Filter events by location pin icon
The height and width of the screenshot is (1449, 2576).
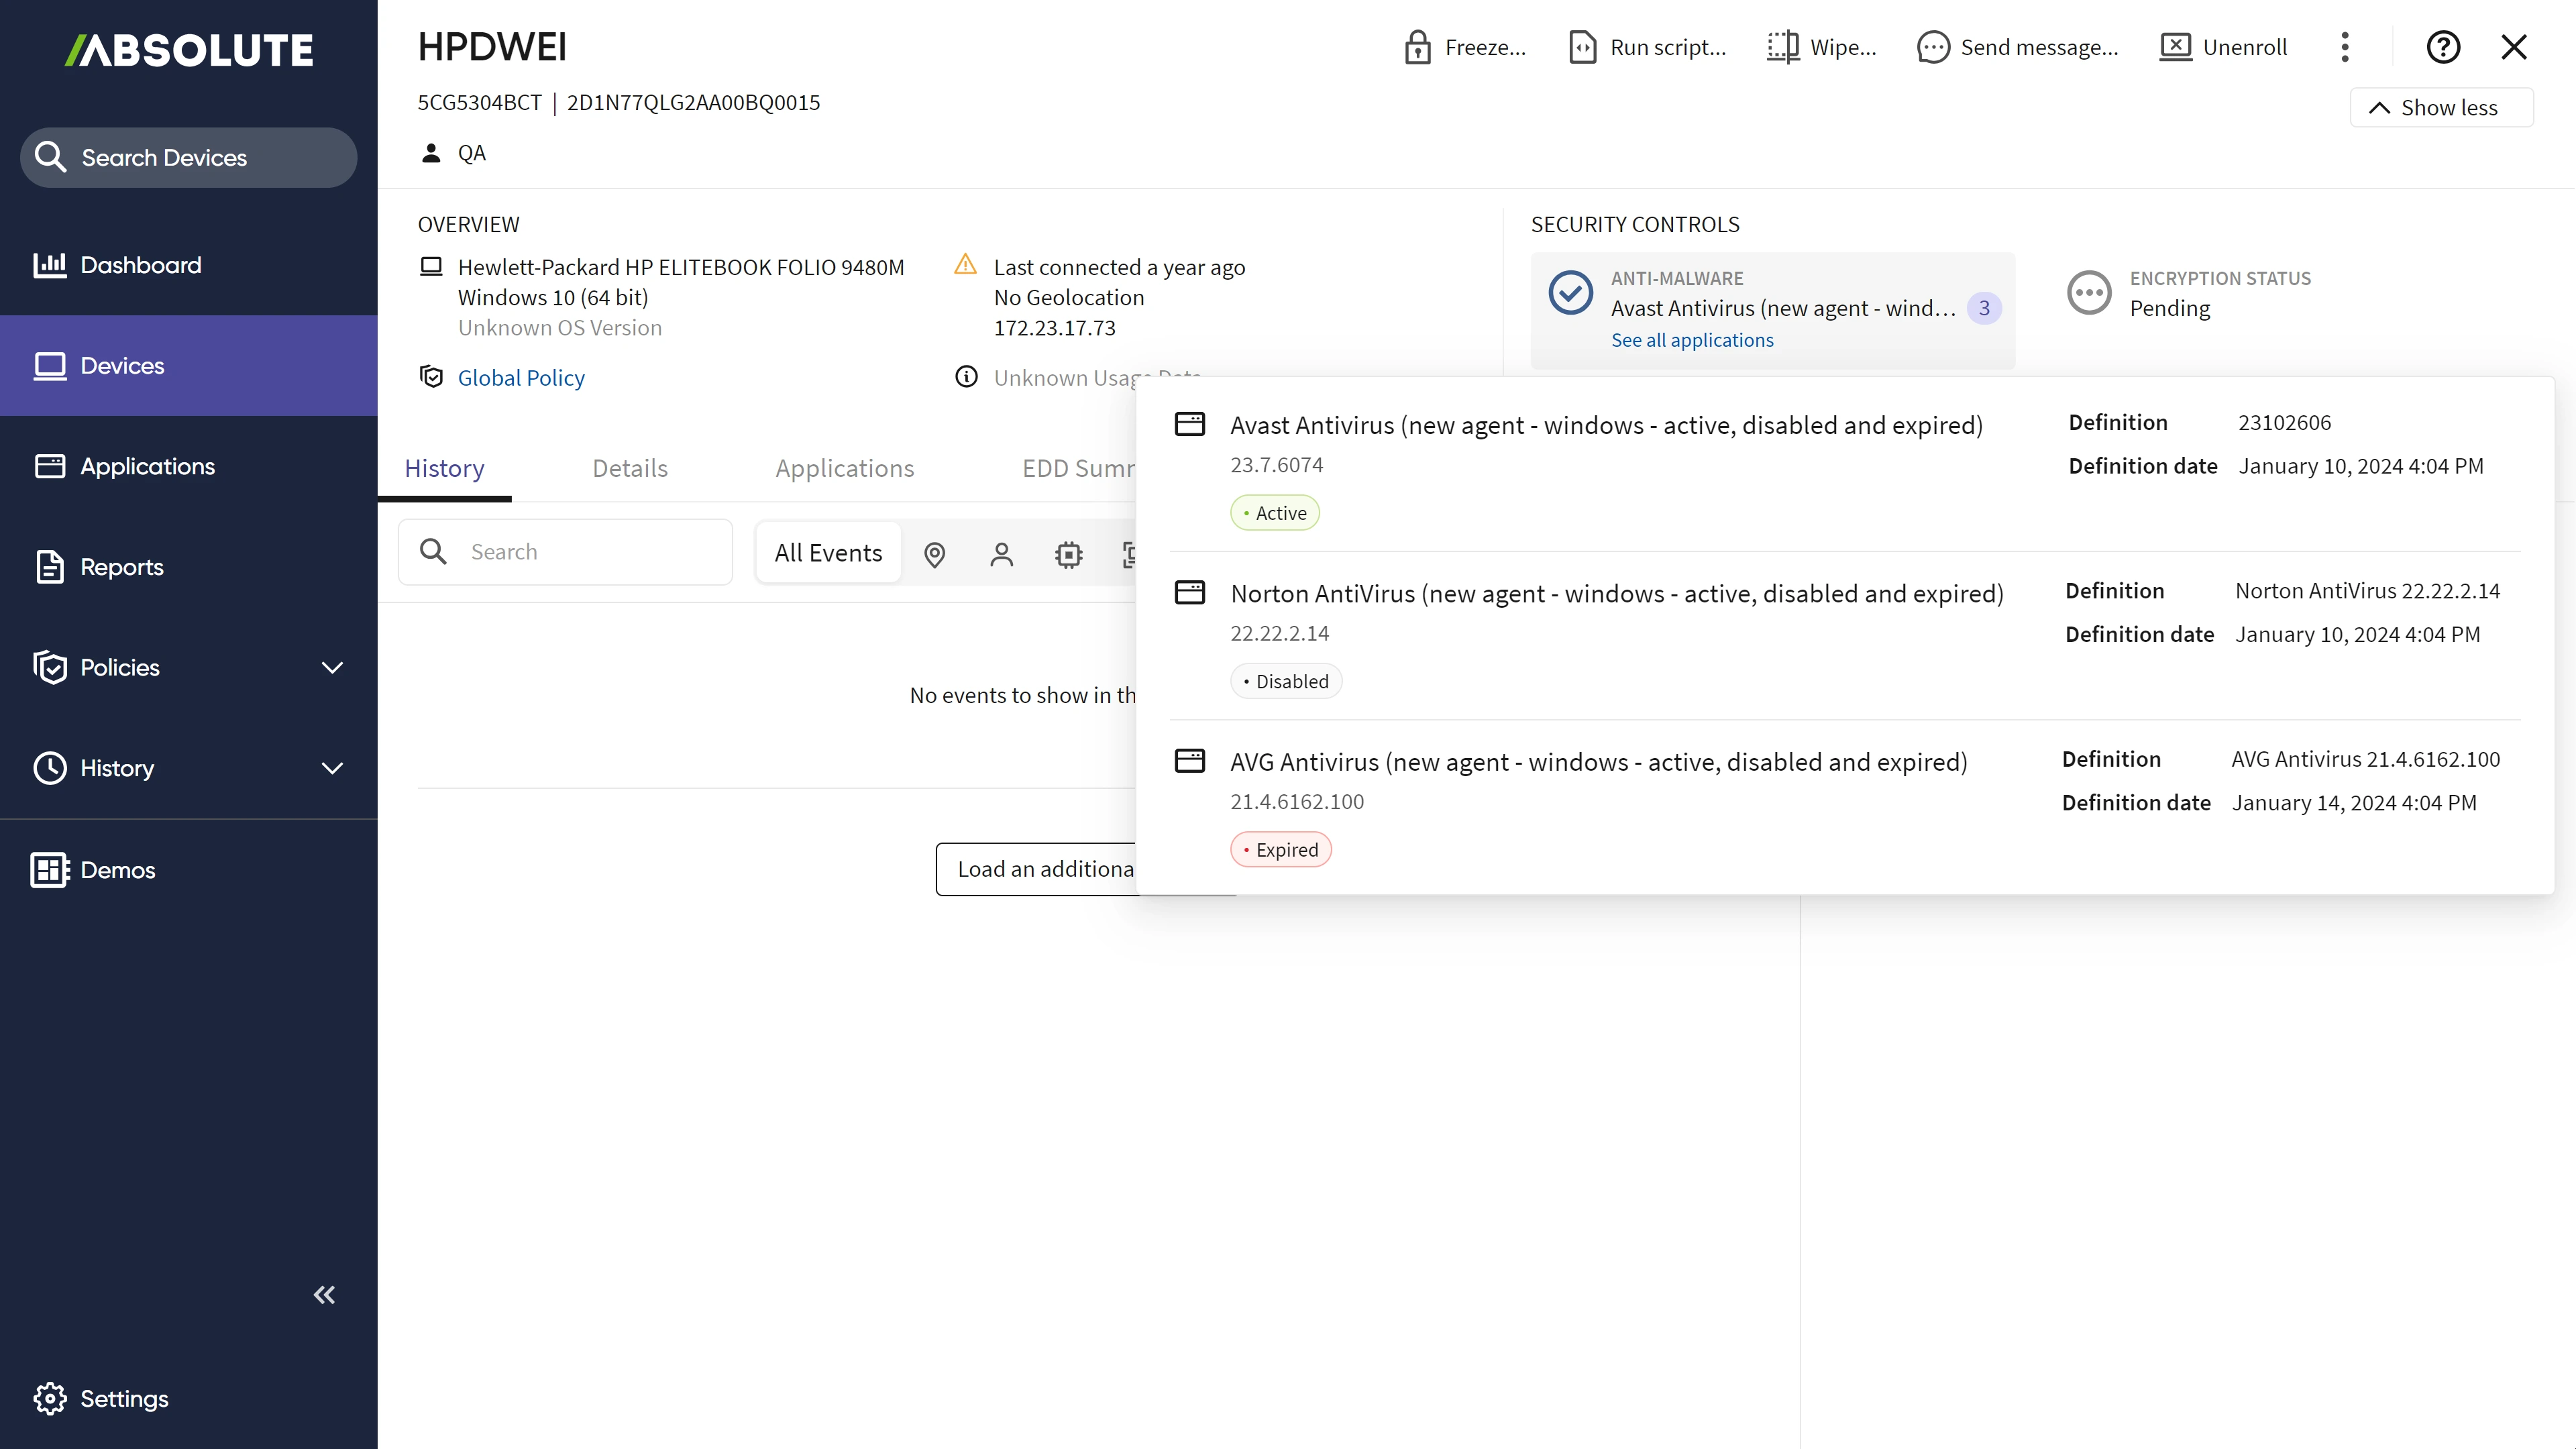coord(935,554)
